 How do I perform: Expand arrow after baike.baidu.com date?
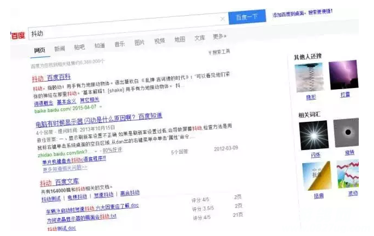pos(101,107)
